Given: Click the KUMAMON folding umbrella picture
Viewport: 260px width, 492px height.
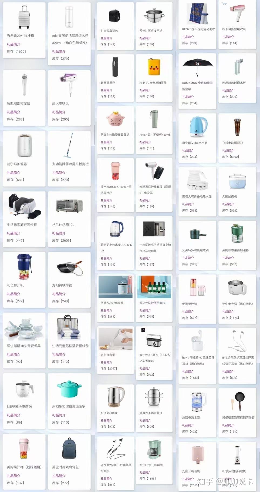Looking at the screenshot, I should pyautogui.click(x=198, y=66).
